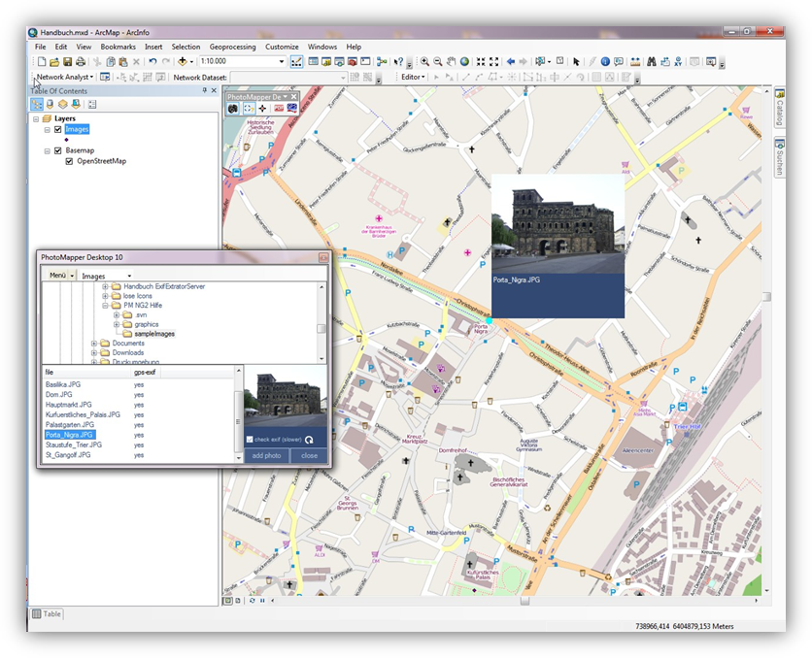
Task: Click the Full Extent globe icon
Action: [464, 62]
